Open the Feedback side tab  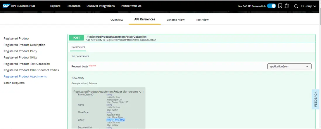coord(315,99)
